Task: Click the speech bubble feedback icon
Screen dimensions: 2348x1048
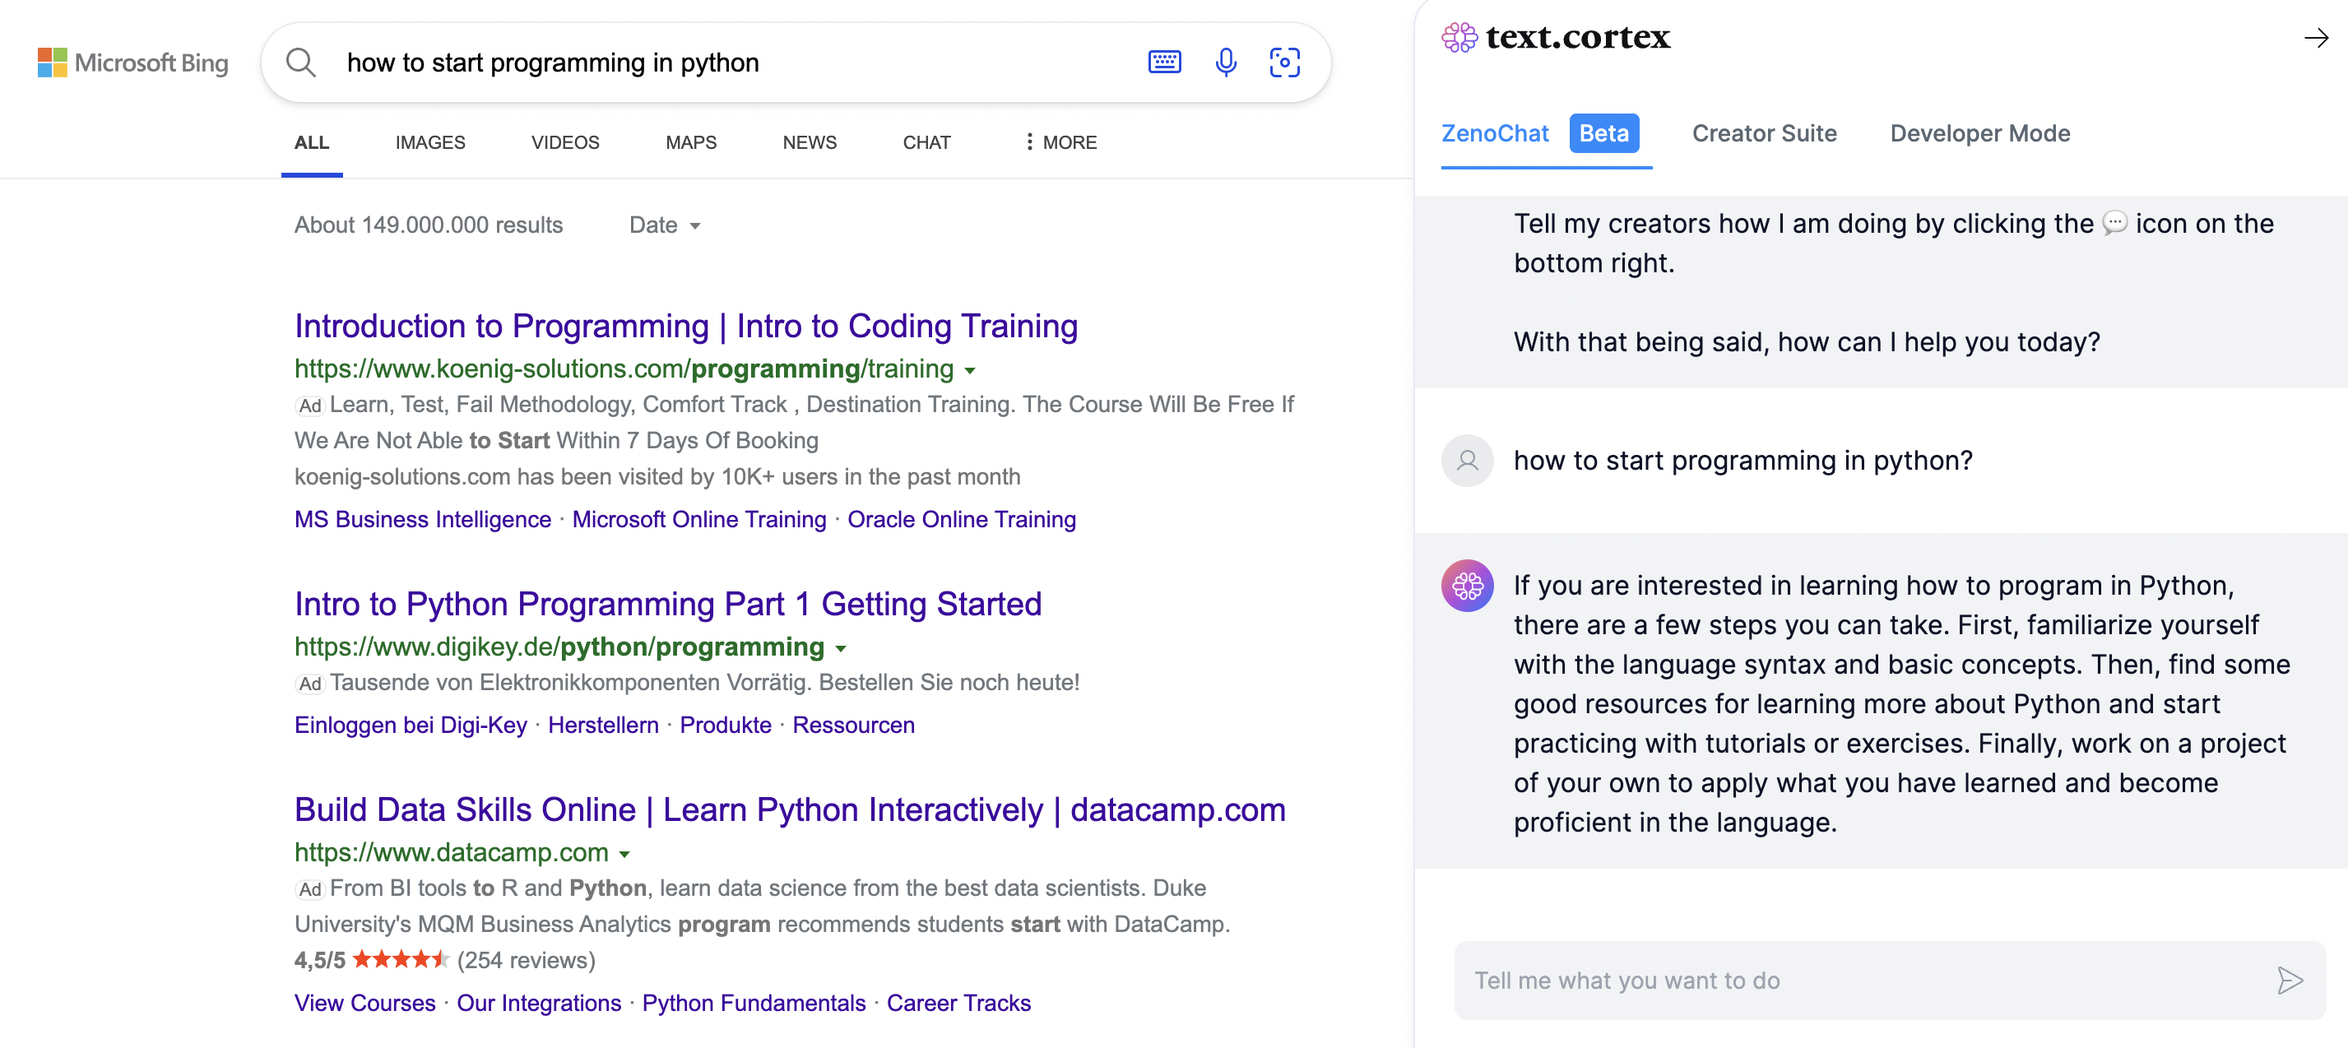Action: [x=2114, y=223]
